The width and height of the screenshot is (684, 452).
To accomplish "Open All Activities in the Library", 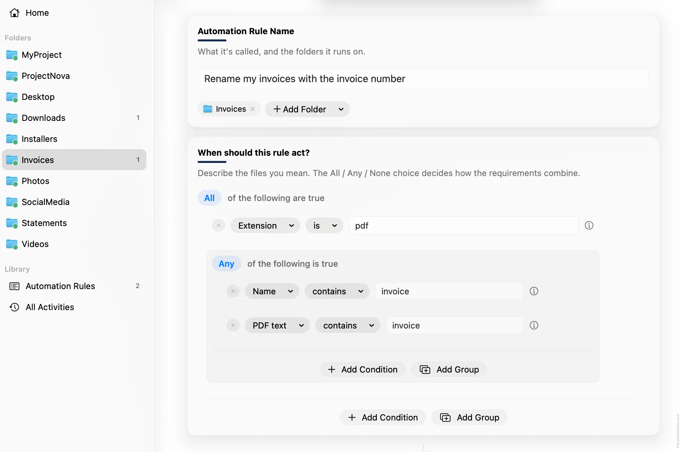I will 74,307.
